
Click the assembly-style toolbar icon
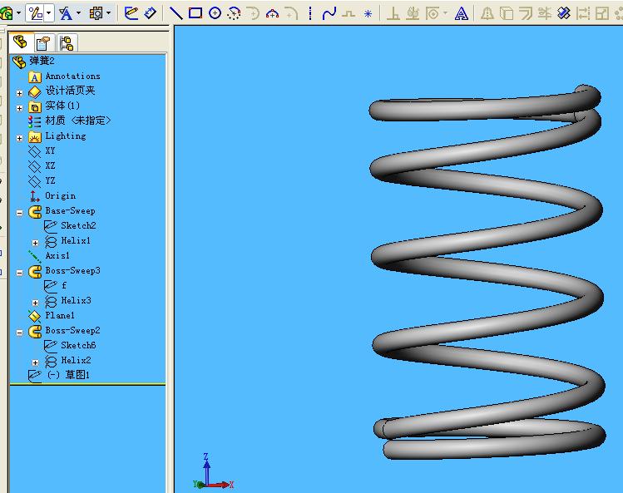tap(96, 13)
